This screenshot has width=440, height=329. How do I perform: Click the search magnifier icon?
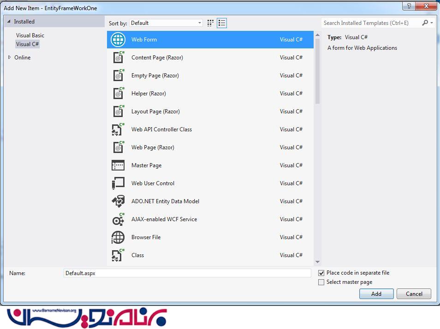click(425, 23)
